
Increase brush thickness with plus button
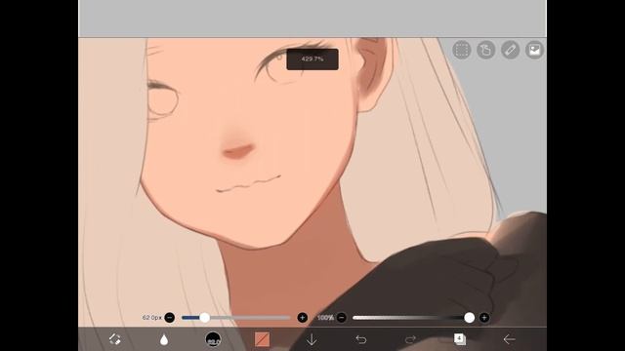(x=302, y=318)
